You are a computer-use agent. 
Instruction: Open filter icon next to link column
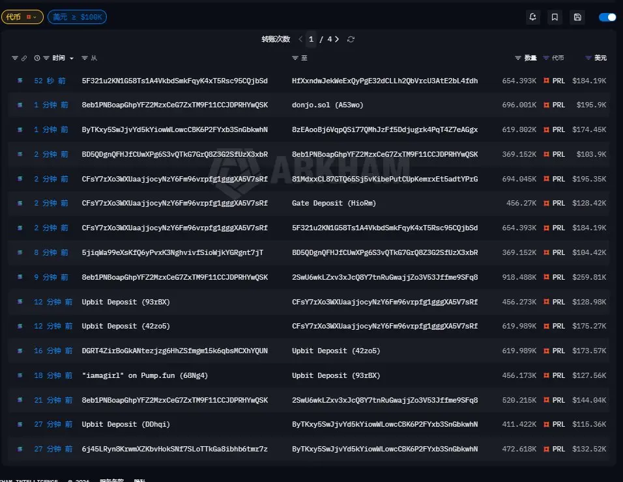tap(15, 58)
